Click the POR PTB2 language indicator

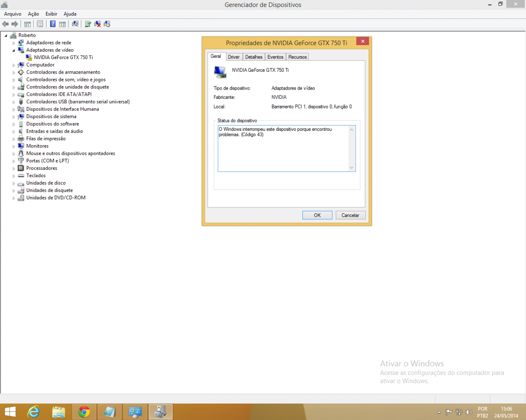coord(483,412)
